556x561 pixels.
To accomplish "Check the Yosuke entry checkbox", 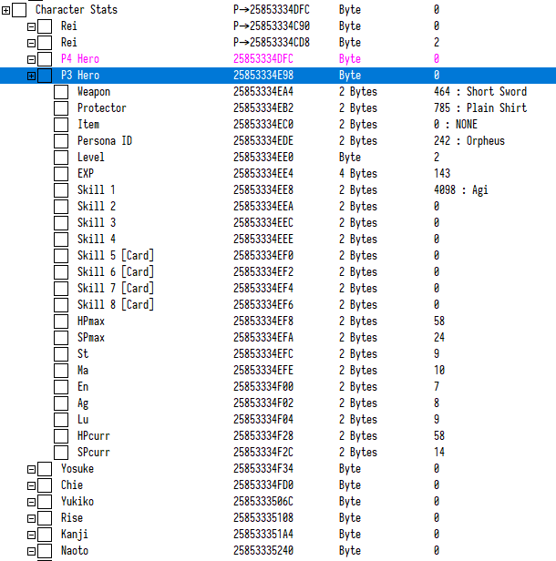I will coord(45,469).
